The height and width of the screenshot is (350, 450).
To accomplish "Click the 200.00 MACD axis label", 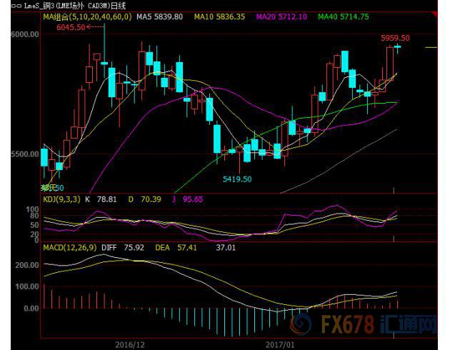I will click(x=27, y=265).
